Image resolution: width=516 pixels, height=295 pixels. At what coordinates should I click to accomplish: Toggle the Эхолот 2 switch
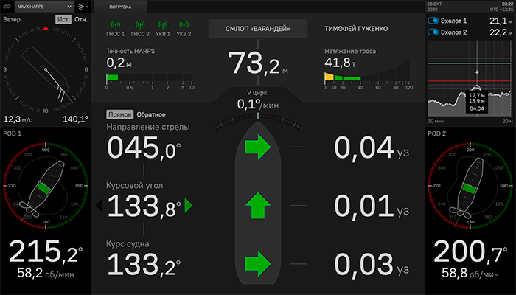(434, 32)
